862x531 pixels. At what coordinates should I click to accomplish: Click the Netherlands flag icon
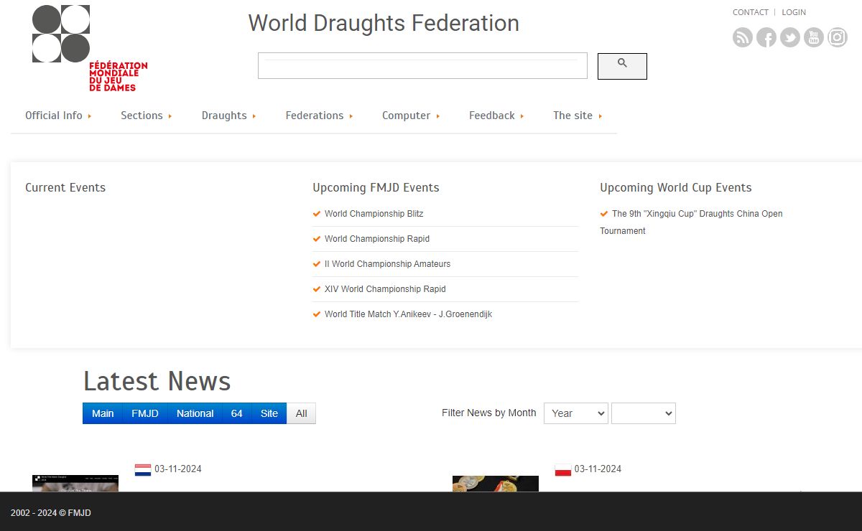point(143,470)
